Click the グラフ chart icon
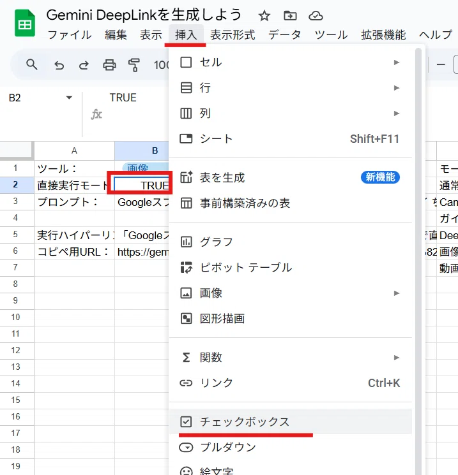 pyautogui.click(x=186, y=242)
